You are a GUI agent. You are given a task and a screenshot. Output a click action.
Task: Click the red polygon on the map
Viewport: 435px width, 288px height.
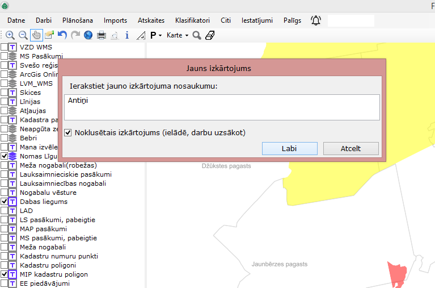(397, 274)
